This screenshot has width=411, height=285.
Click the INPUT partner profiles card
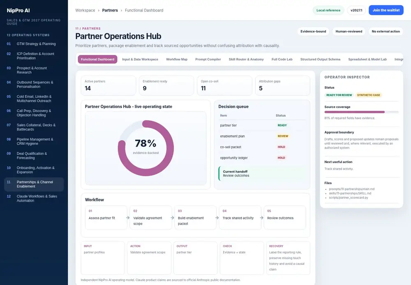(x=102, y=258)
